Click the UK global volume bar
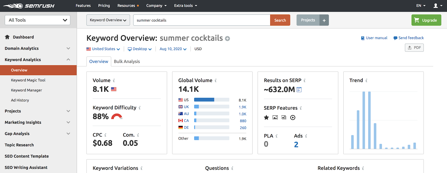Viewport: 447px width, 173px height. [x=212, y=107]
